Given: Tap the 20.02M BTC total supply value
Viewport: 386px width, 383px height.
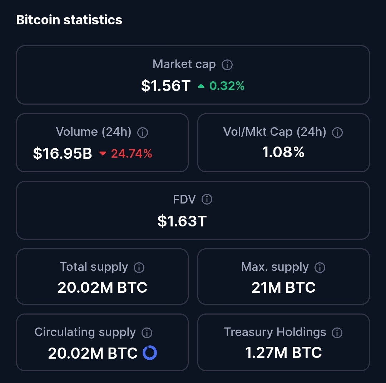Looking at the screenshot, I should (103, 288).
